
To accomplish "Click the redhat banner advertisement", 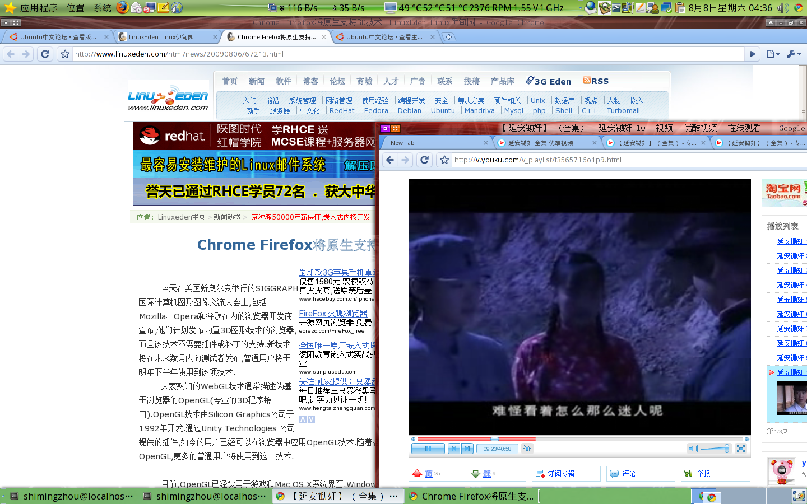I will click(254, 136).
